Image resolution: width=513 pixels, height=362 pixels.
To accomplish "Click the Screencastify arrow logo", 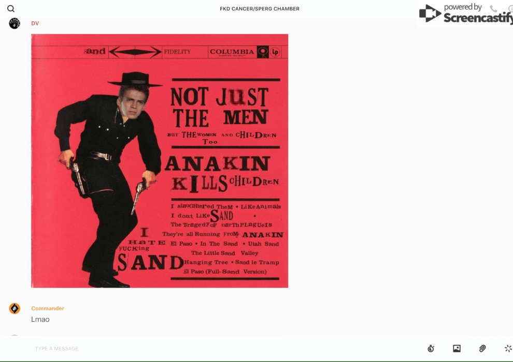I will (430, 13).
